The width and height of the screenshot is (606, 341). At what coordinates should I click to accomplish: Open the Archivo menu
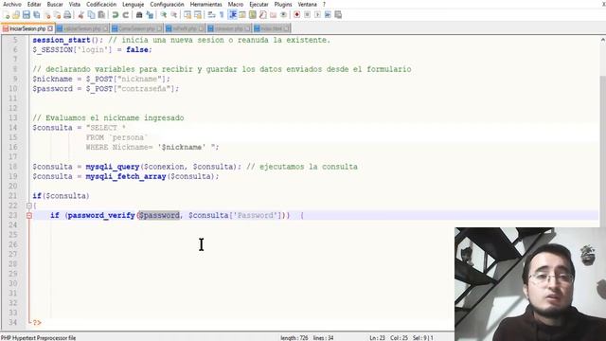coord(12,4)
